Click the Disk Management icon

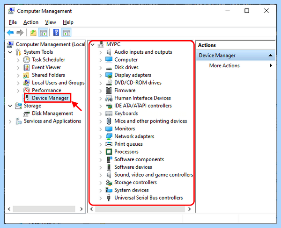tap(26, 114)
